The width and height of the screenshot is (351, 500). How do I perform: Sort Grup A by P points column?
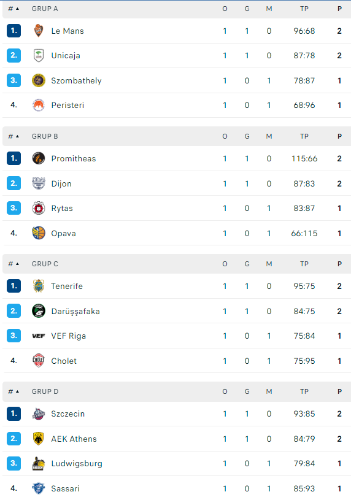pos(339,9)
